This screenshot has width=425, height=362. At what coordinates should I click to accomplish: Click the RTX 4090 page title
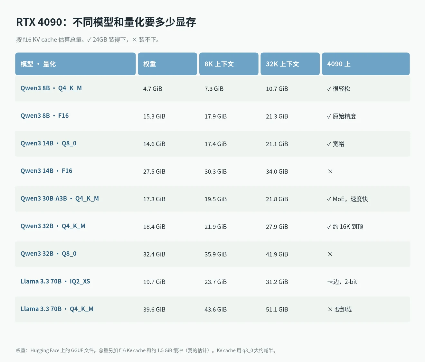pyautogui.click(x=106, y=22)
